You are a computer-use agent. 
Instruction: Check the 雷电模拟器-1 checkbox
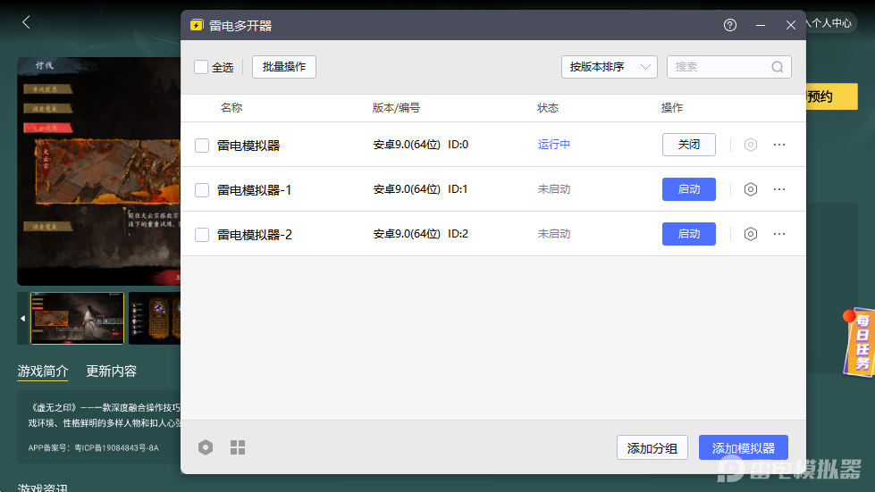pos(202,190)
